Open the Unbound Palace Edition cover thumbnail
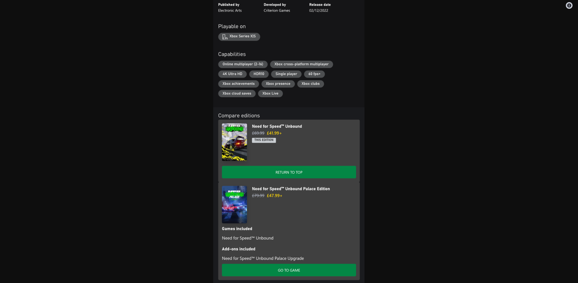Viewport: 578px width, 283px height. click(x=234, y=205)
